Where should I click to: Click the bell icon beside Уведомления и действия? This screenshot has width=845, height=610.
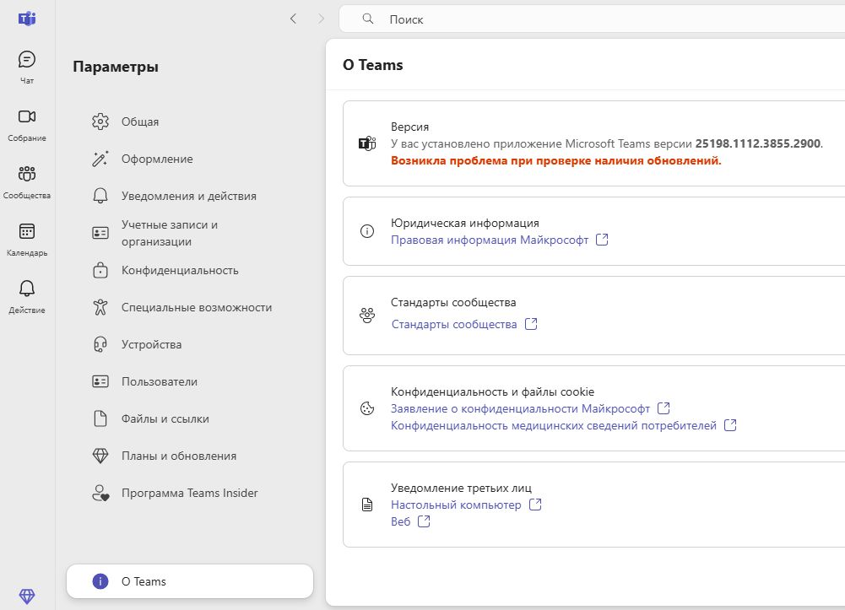pyautogui.click(x=100, y=196)
